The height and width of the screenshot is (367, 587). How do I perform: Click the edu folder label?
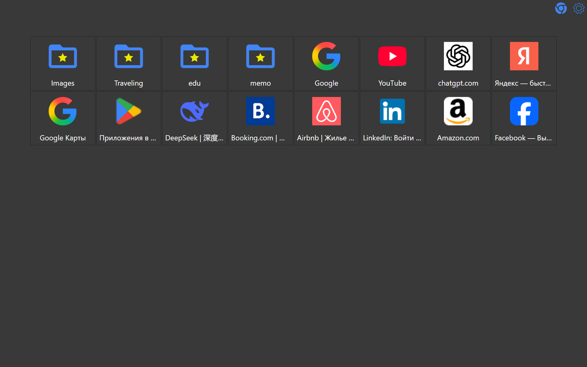coord(194,83)
